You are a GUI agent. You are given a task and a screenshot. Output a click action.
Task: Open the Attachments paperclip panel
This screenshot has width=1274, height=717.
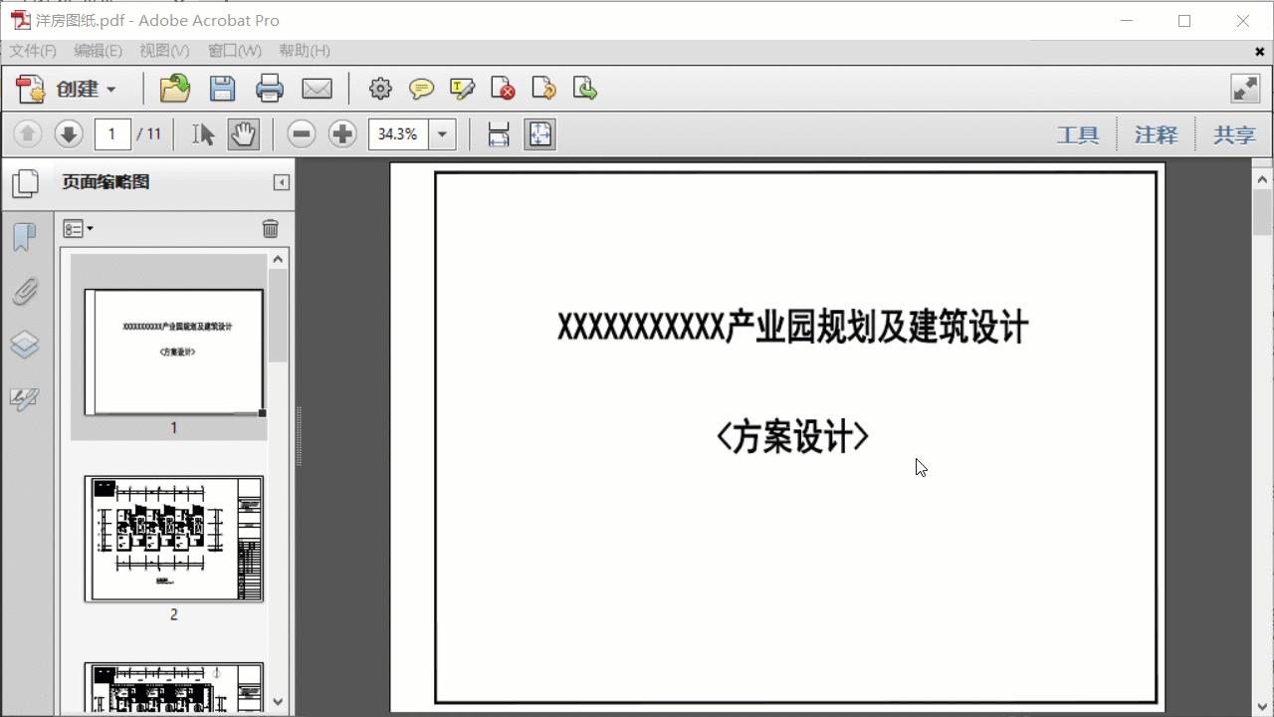click(25, 291)
